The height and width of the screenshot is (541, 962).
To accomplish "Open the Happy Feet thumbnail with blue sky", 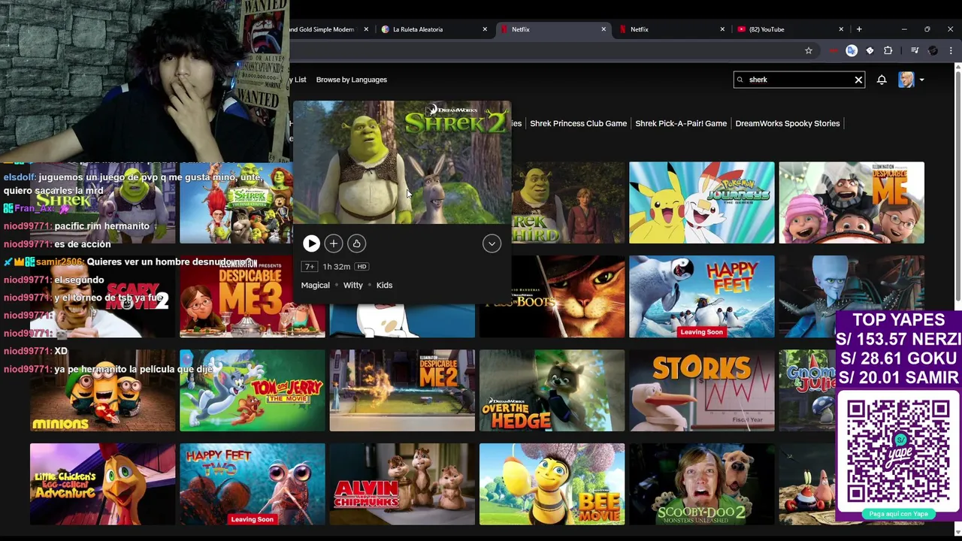I will click(x=702, y=297).
